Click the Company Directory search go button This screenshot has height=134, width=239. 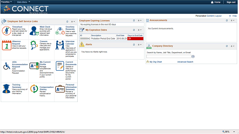193,57
